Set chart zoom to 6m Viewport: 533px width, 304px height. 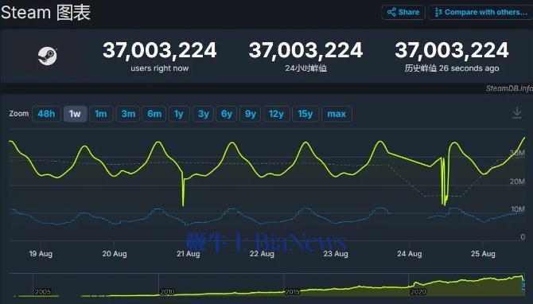pos(154,114)
